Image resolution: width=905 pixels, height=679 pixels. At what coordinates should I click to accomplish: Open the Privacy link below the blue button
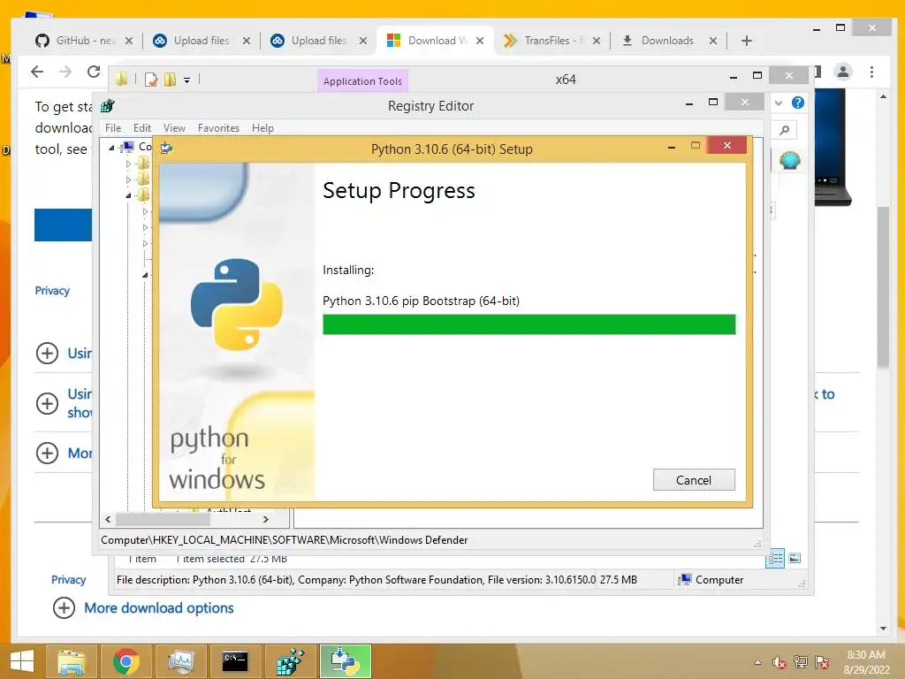pos(52,290)
